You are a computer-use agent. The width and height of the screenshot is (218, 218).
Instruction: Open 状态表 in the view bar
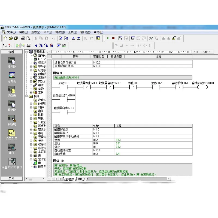tap(11, 92)
